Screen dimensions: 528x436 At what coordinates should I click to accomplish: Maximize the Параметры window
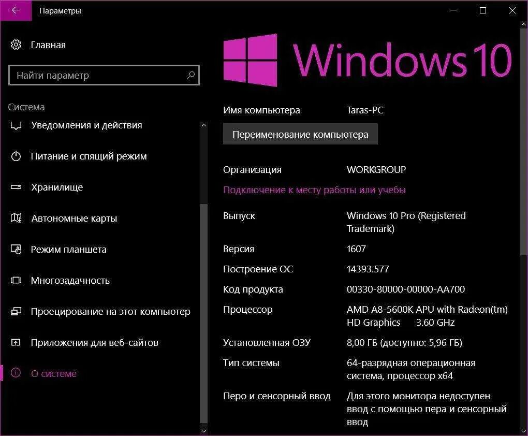tap(483, 10)
